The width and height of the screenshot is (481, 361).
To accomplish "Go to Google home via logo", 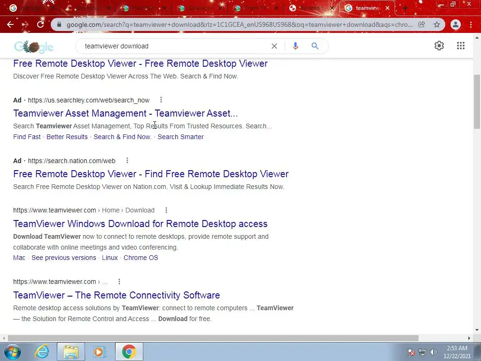I will pos(34,47).
